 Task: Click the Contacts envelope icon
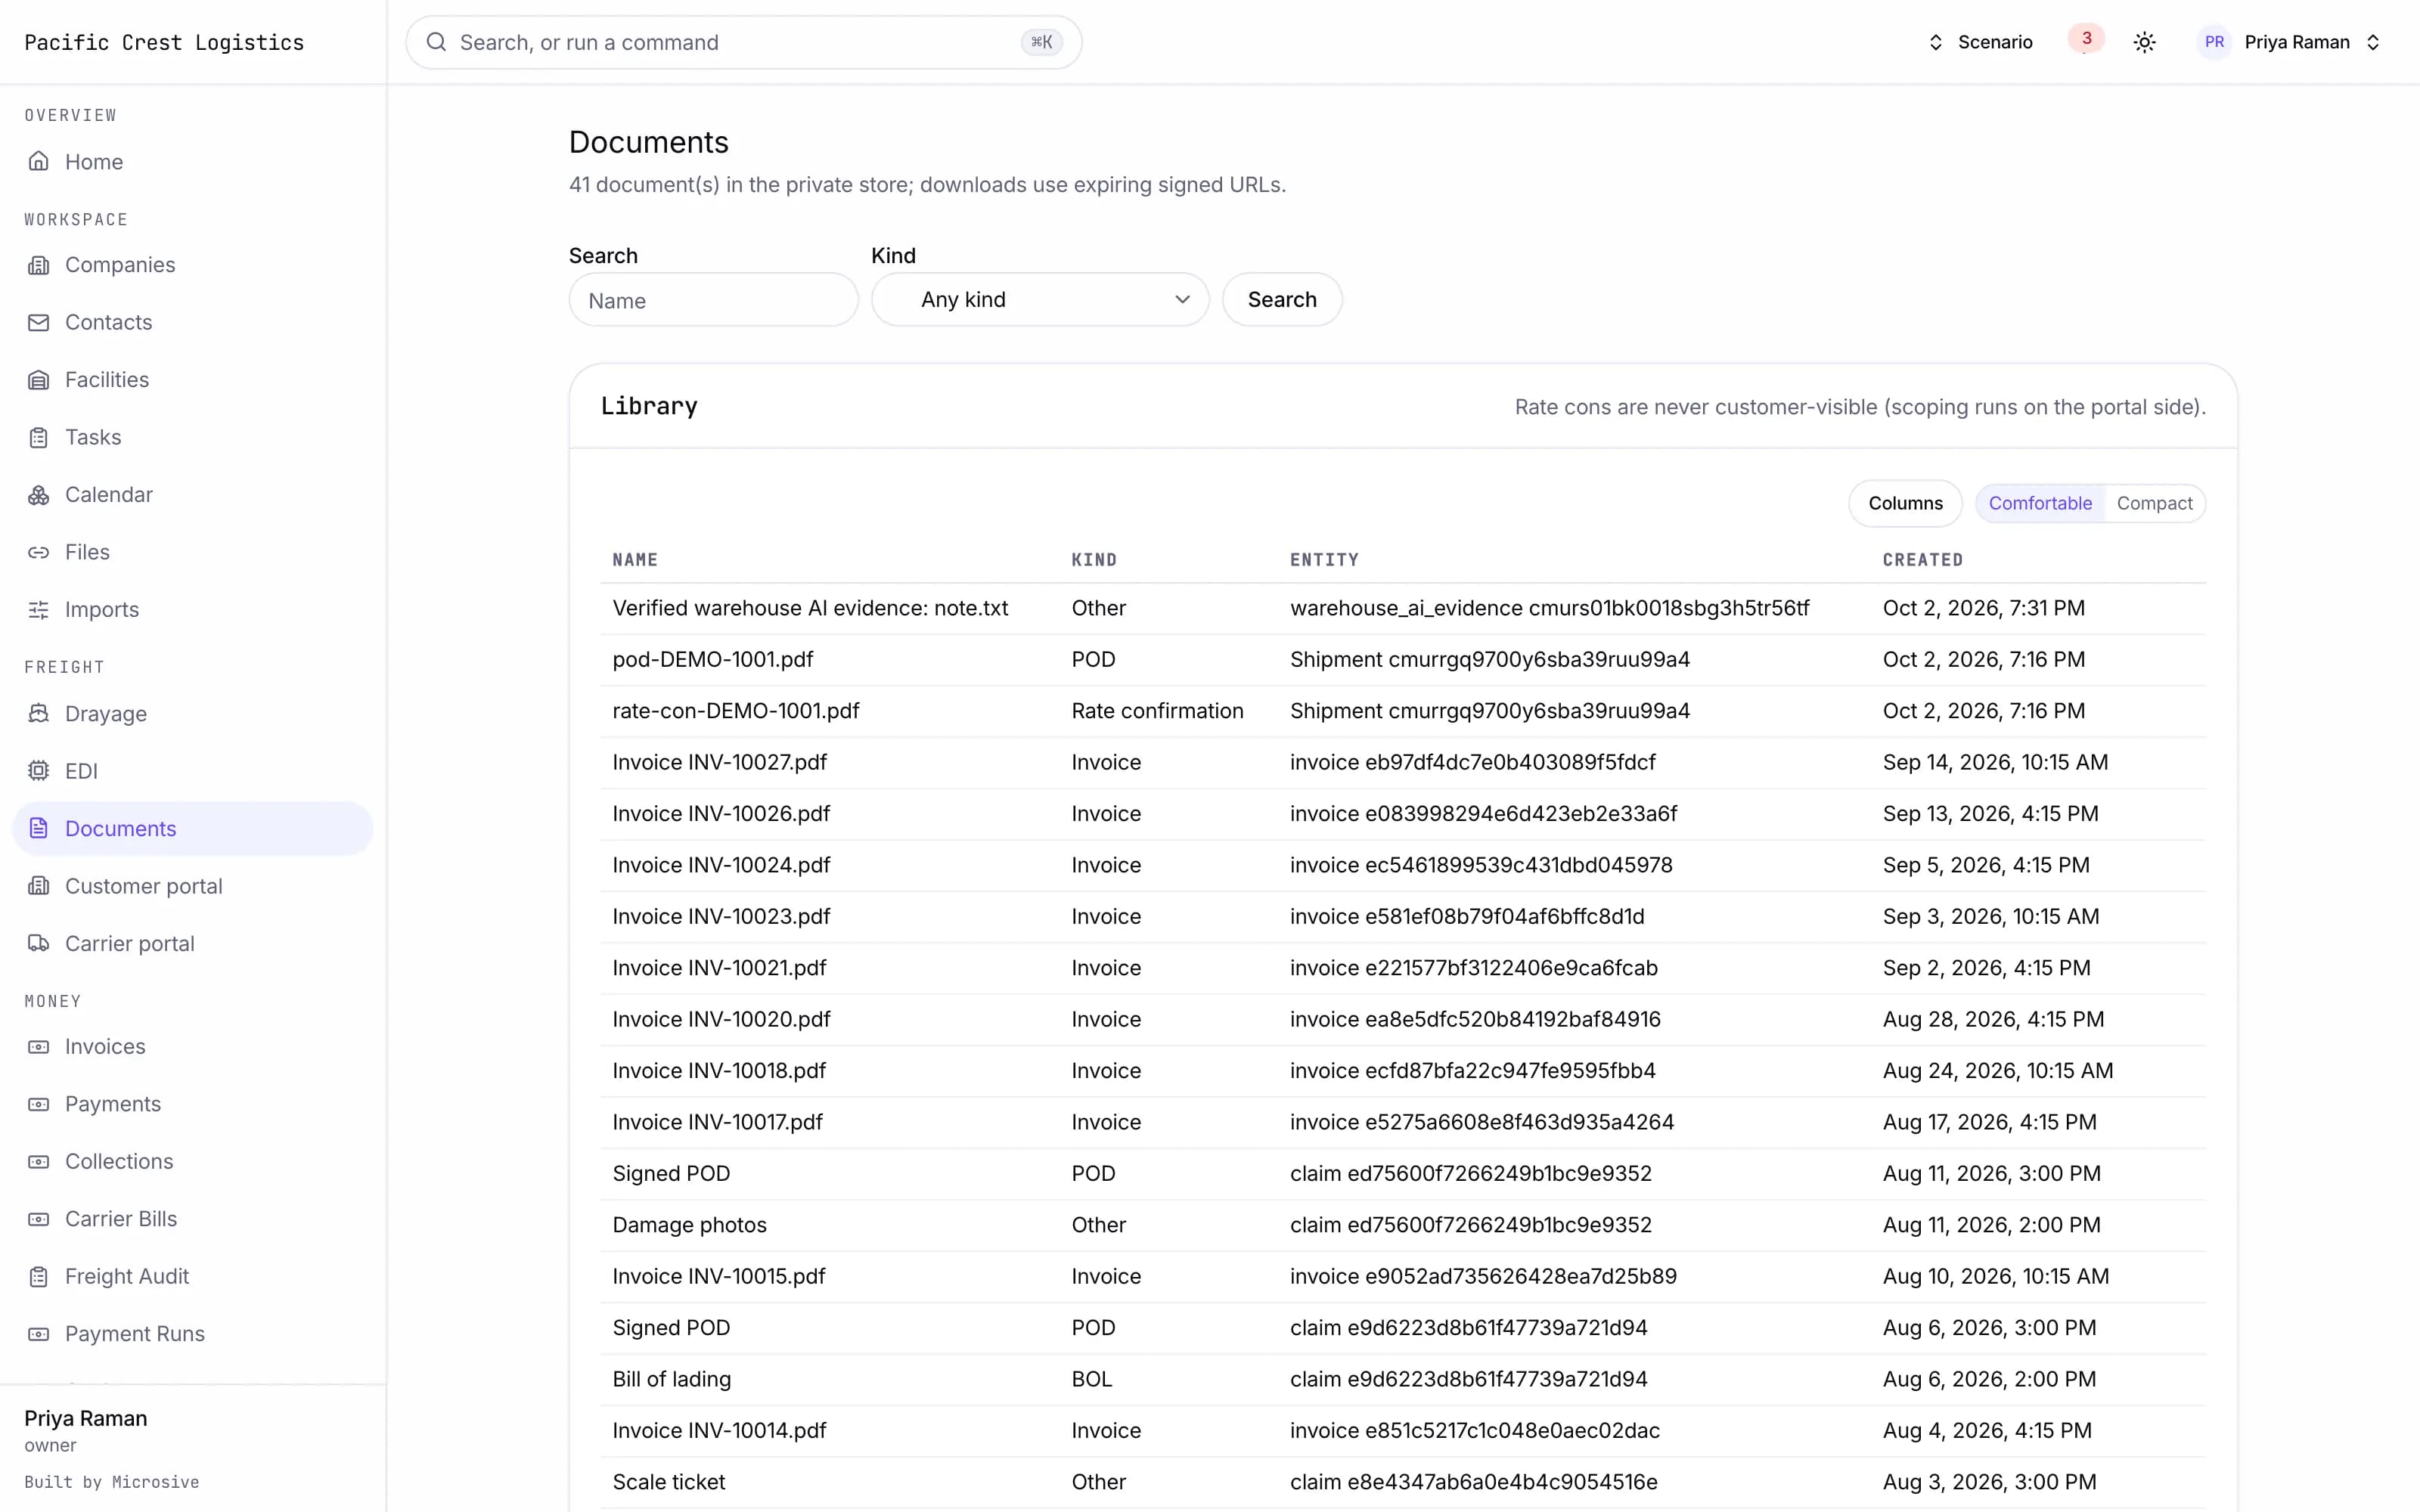38,322
